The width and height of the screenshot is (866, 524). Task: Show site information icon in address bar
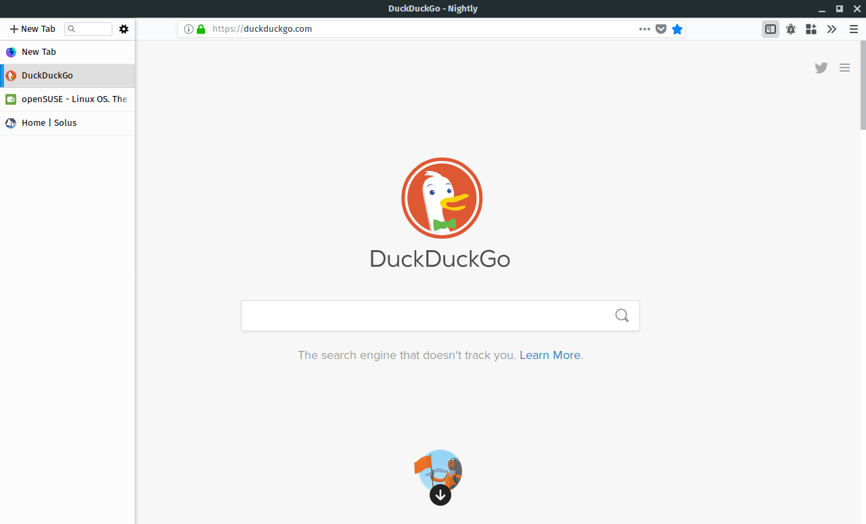pyautogui.click(x=189, y=29)
